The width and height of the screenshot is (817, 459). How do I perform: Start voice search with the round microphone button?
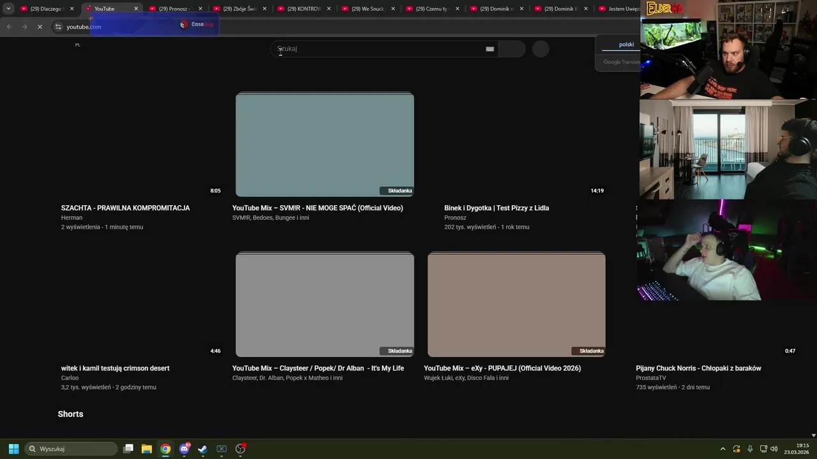point(541,49)
